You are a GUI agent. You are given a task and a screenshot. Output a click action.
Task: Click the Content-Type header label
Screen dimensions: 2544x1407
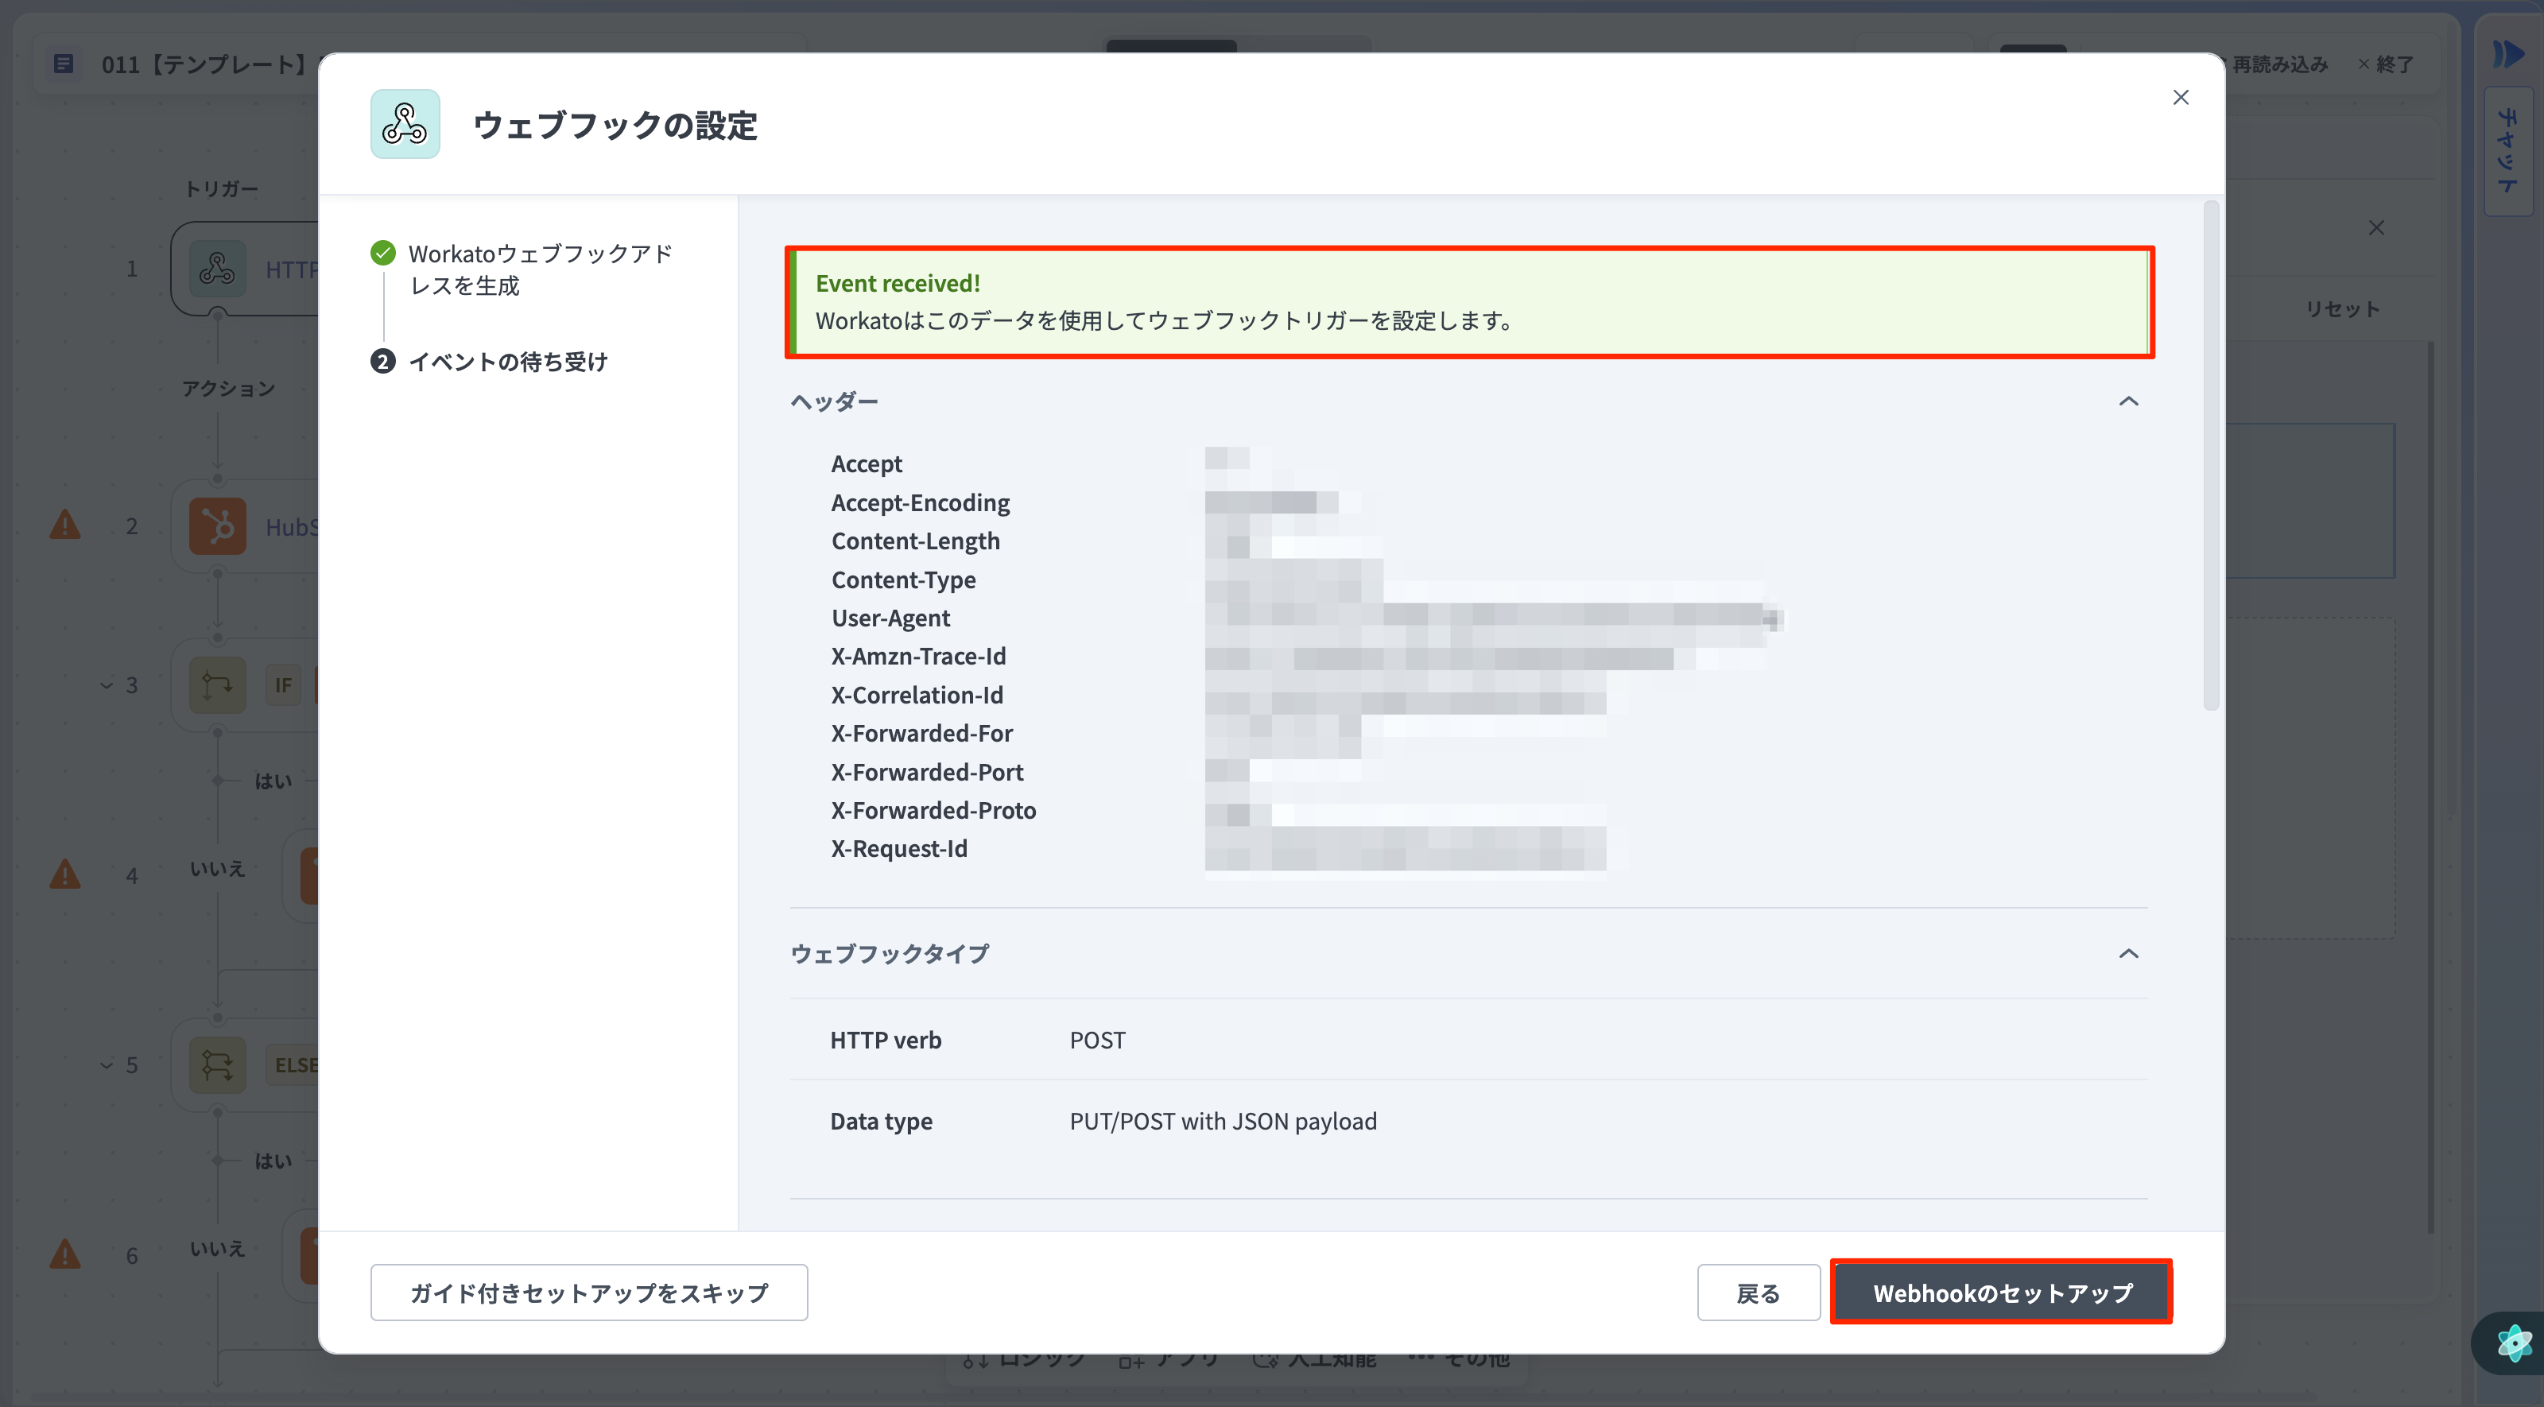[x=902, y=579]
